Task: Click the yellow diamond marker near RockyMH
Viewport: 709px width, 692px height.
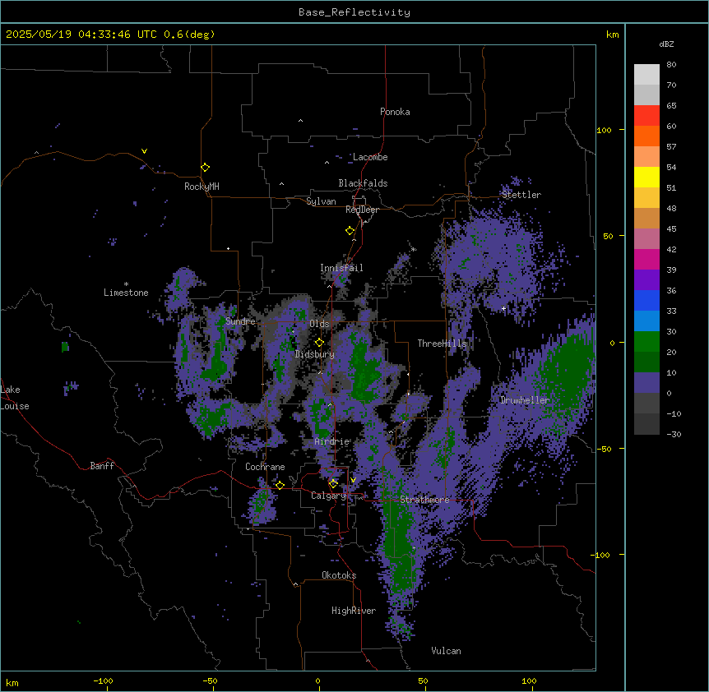Action: click(205, 167)
